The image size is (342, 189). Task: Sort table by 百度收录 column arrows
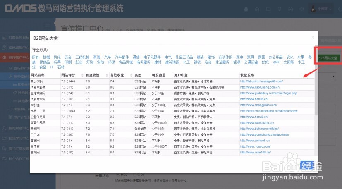click(107, 75)
